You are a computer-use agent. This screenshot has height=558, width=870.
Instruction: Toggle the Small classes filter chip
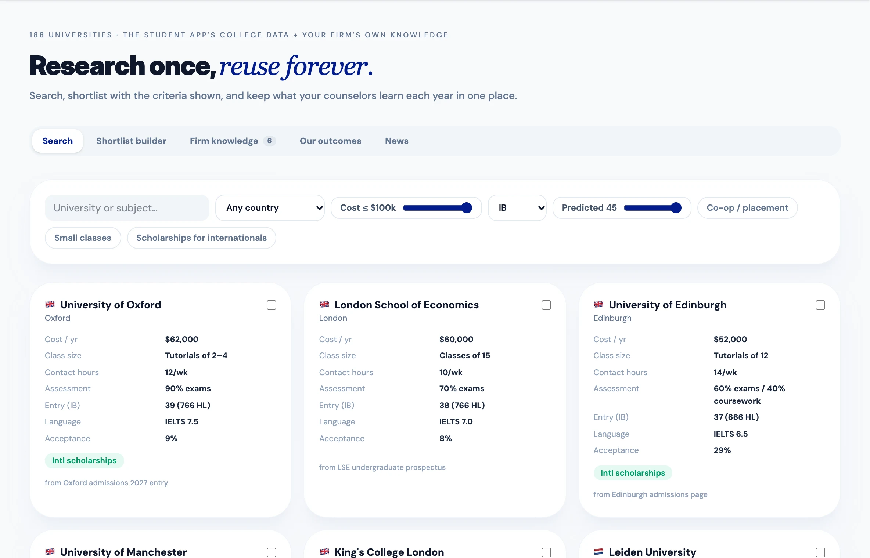83,238
